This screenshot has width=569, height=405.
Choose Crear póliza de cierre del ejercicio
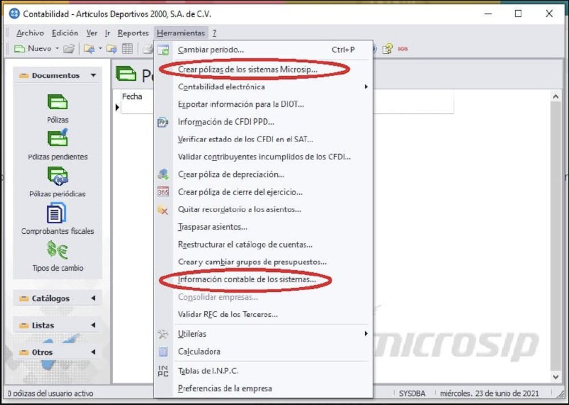click(x=263, y=192)
